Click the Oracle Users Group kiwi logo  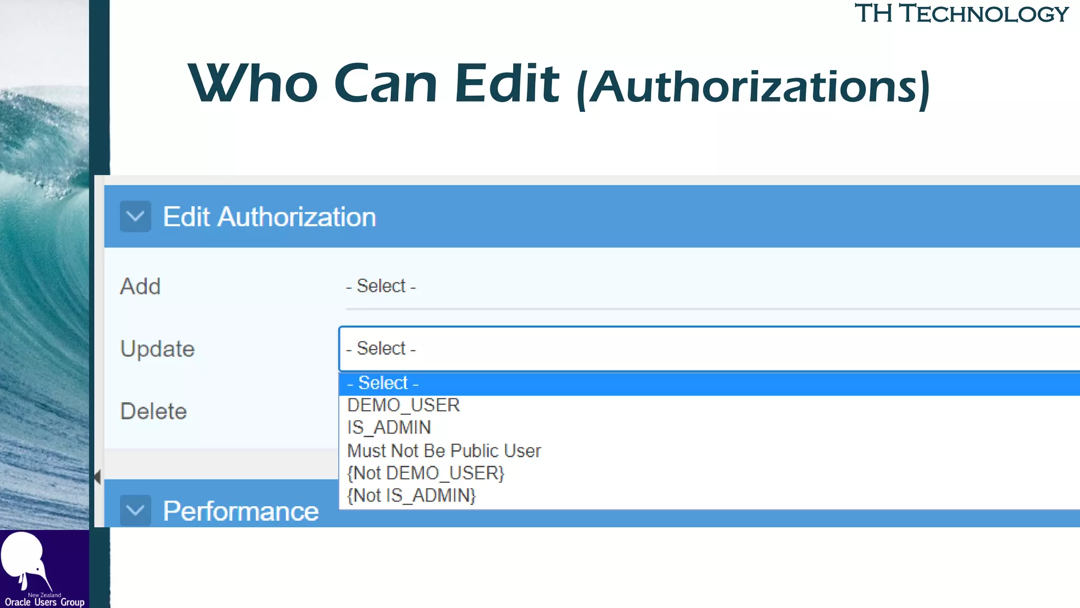tap(44, 569)
